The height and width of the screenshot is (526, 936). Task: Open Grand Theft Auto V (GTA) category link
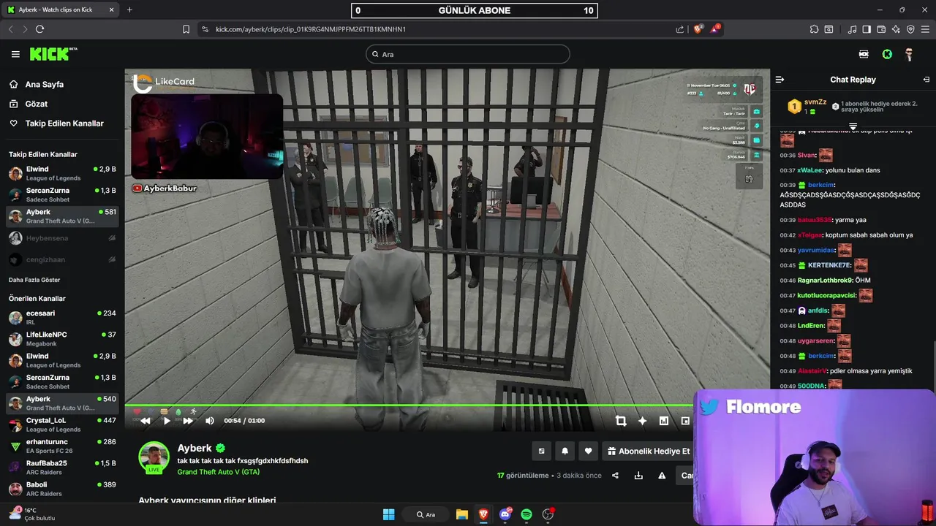(x=219, y=472)
